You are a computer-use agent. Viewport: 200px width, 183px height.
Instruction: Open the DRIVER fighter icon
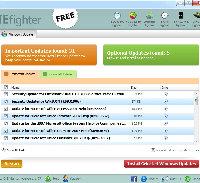tap(149, 19)
